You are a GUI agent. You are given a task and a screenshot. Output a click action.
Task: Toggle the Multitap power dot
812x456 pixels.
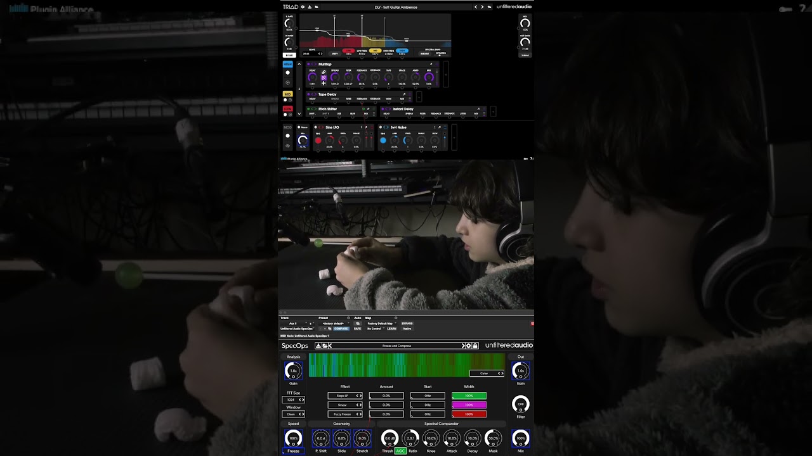tap(308, 64)
